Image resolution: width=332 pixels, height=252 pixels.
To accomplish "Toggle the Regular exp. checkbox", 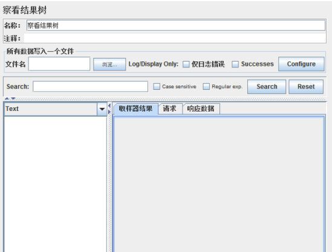I will click(x=206, y=87).
